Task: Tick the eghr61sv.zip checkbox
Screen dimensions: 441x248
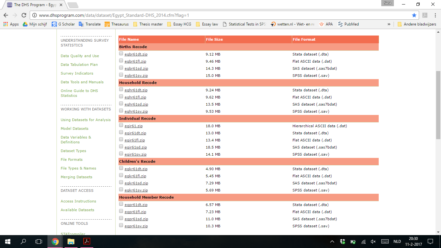Action: [x=121, y=111]
